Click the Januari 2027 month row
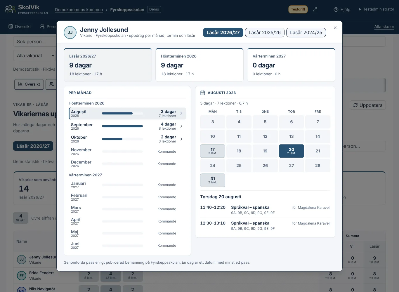 (x=127, y=185)
